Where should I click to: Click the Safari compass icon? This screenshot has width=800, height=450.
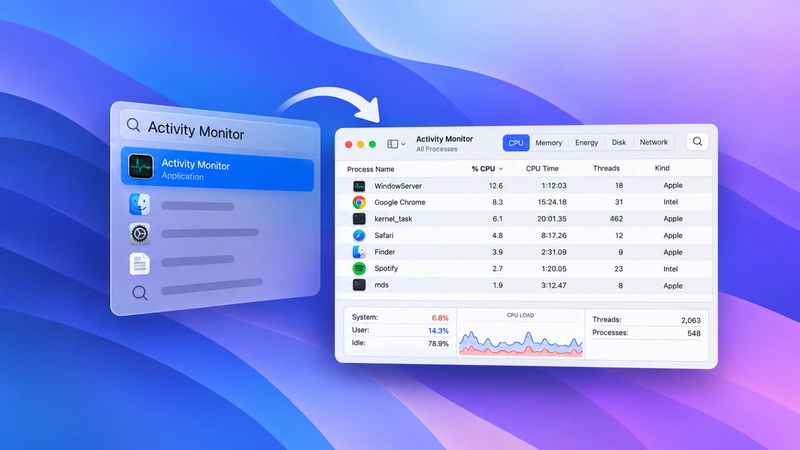359,235
